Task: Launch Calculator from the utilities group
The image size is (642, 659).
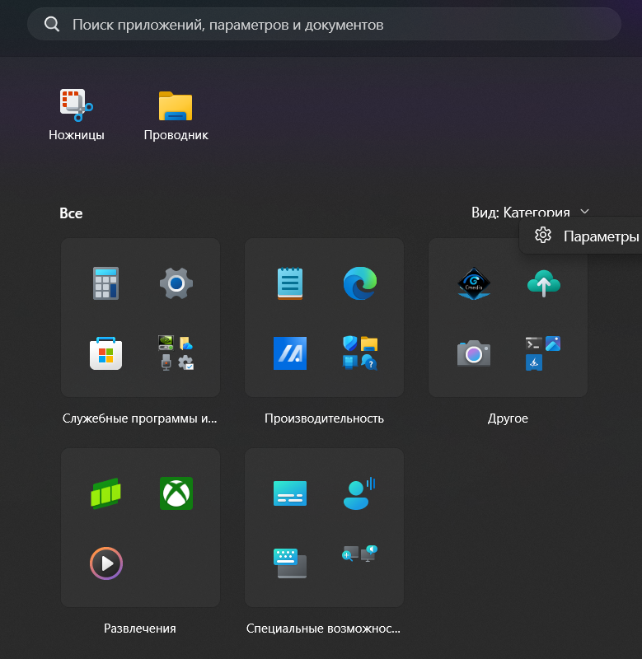Action: point(106,283)
